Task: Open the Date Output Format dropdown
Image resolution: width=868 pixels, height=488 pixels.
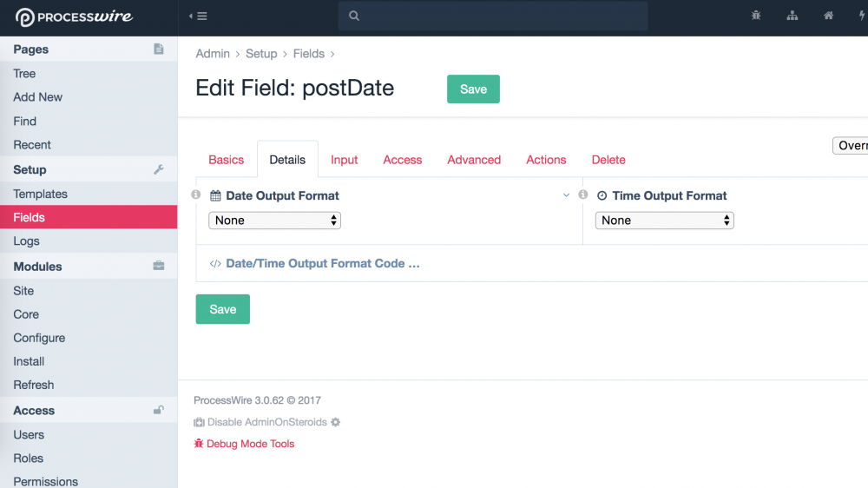Action: point(274,221)
